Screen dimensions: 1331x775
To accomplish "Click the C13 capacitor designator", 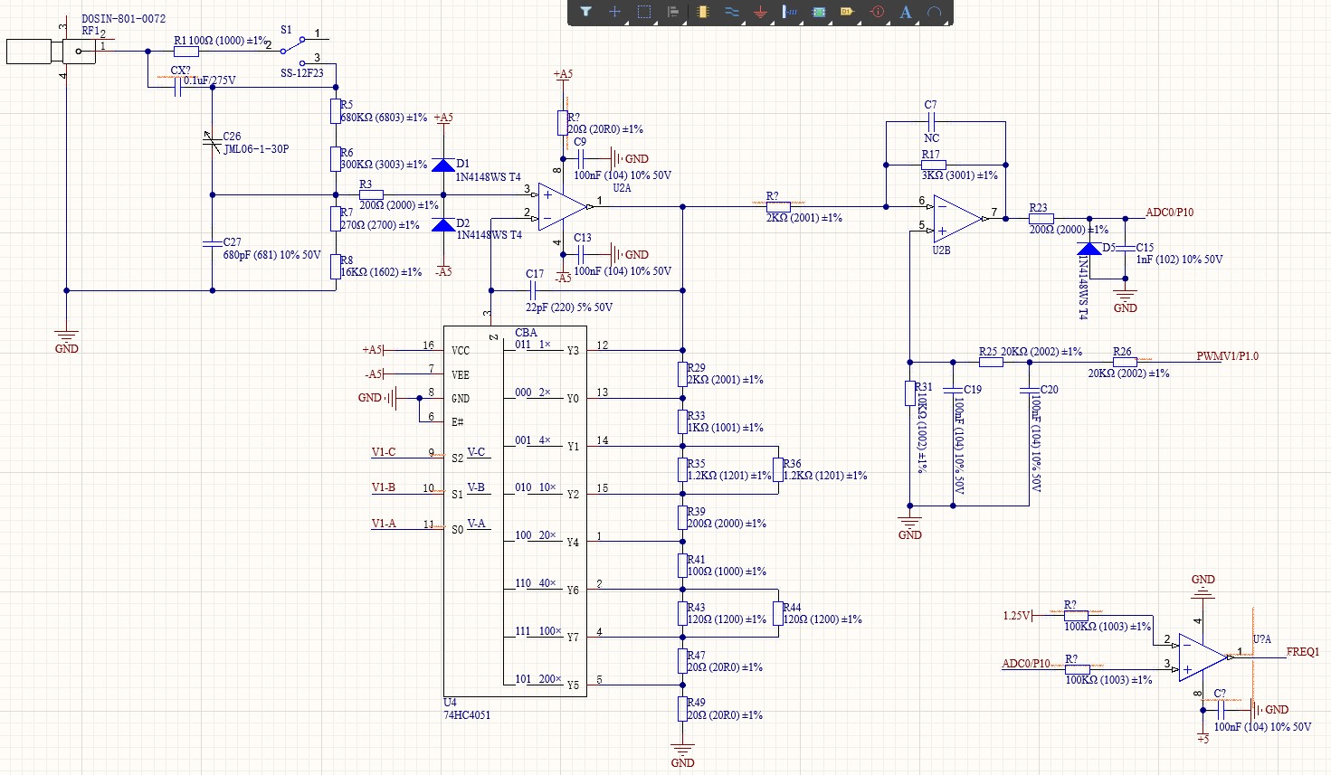I will point(583,238).
